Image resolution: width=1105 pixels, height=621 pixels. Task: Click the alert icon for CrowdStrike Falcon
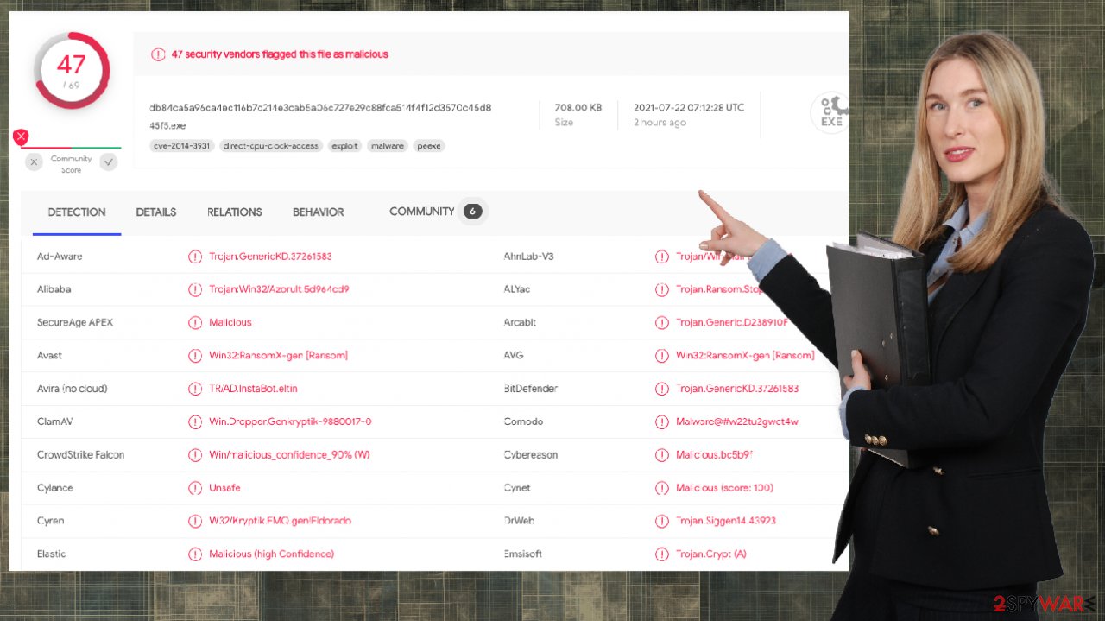click(x=195, y=454)
